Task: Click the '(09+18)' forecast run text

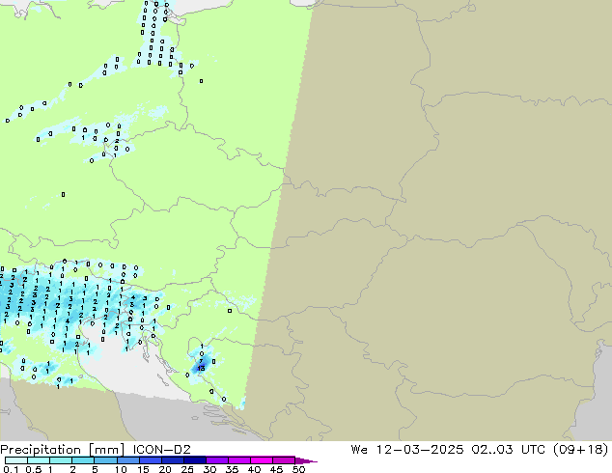Action: [x=581, y=450]
